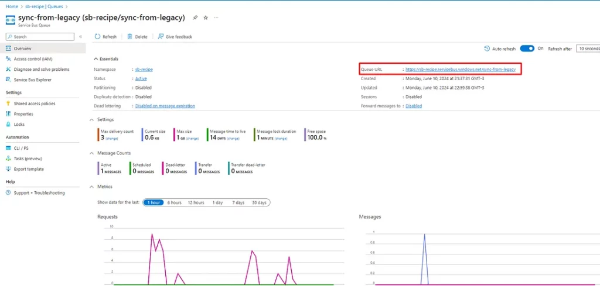The height and width of the screenshot is (286, 600).
Task: Change the Max delivery count
Action: (112, 139)
